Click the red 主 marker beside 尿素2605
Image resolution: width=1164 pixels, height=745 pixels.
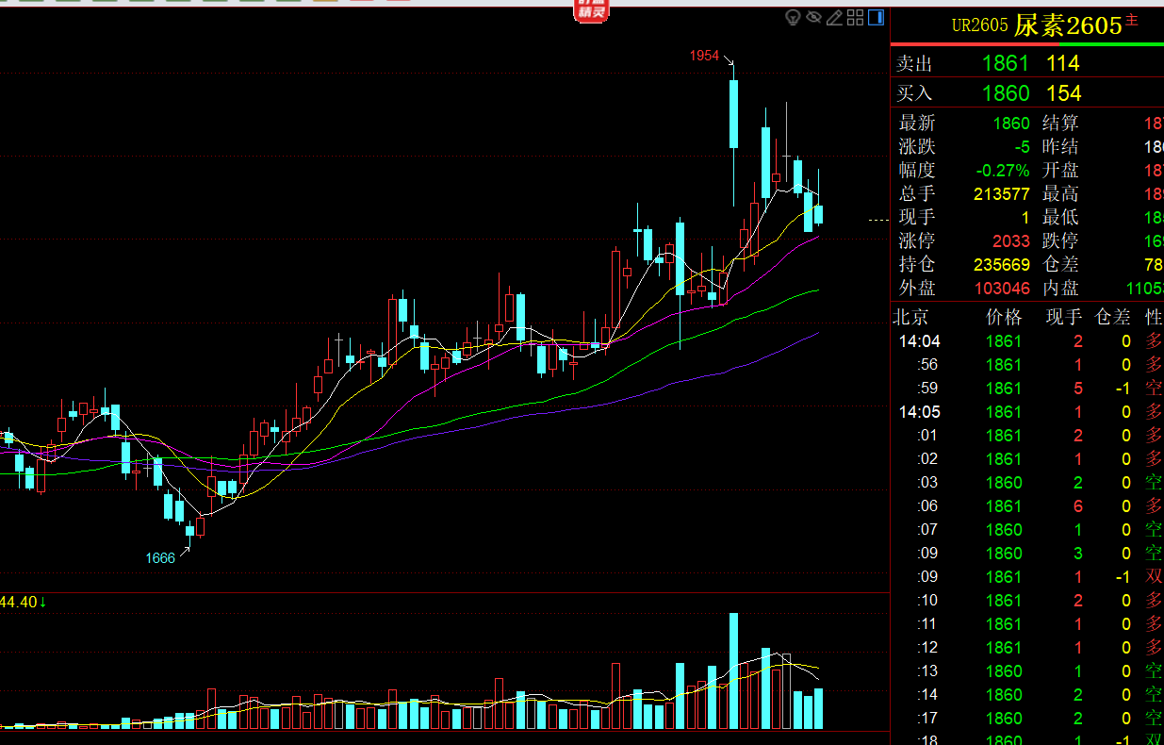[1132, 22]
